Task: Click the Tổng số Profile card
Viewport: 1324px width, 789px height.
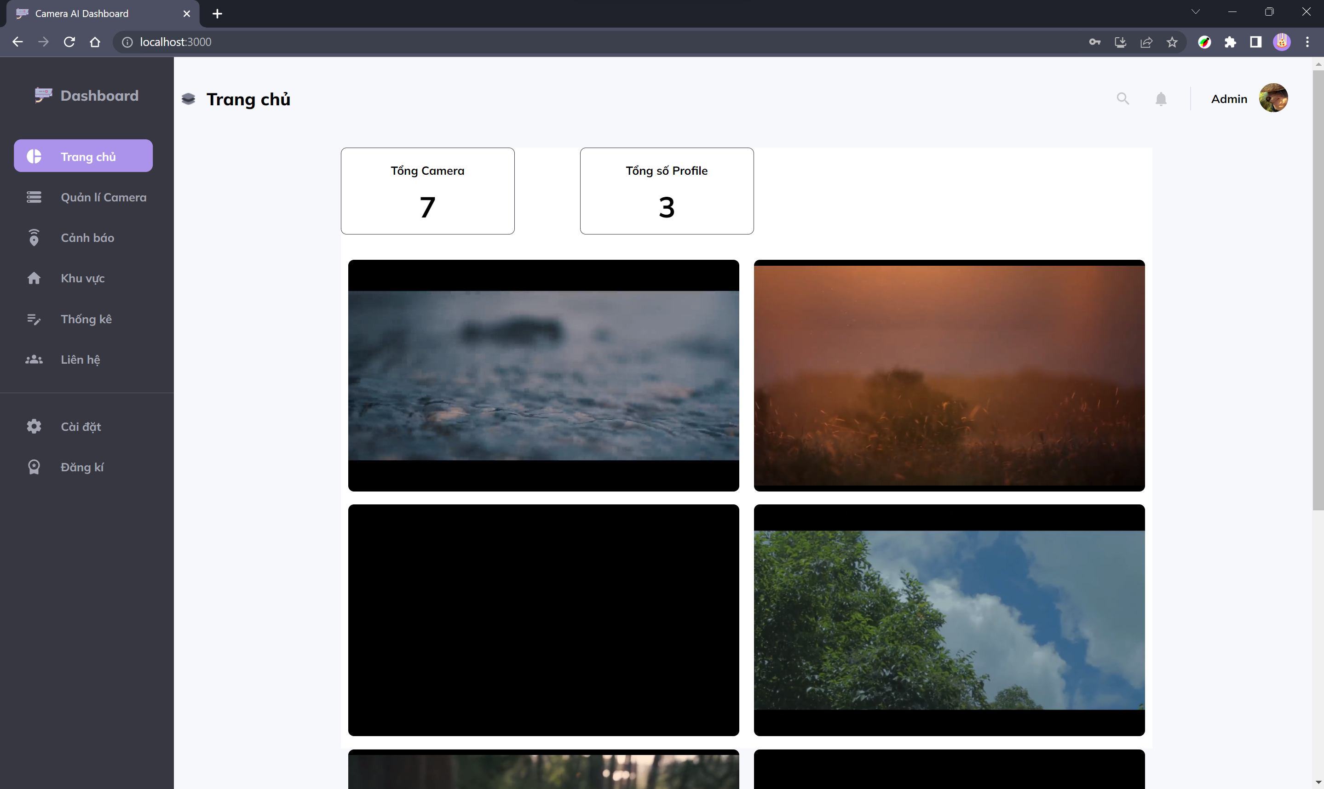Action: pos(666,191)
